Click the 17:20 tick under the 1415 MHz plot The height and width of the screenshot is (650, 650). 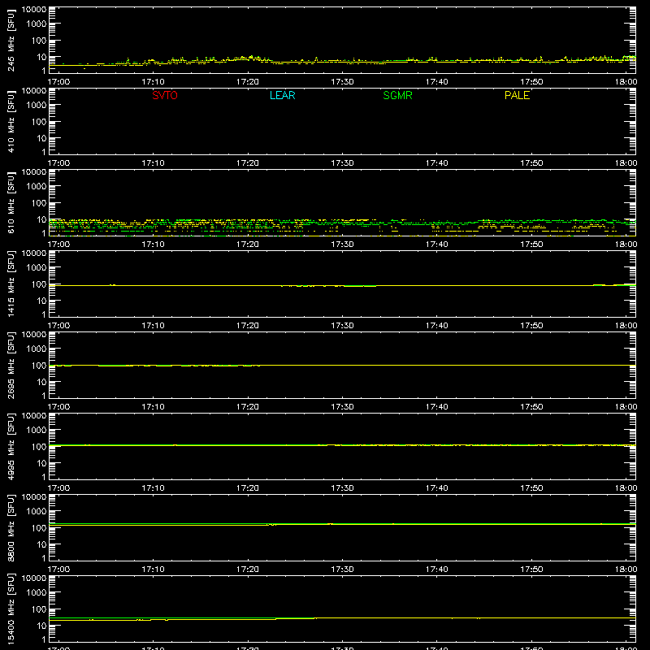tap(248, 326)
